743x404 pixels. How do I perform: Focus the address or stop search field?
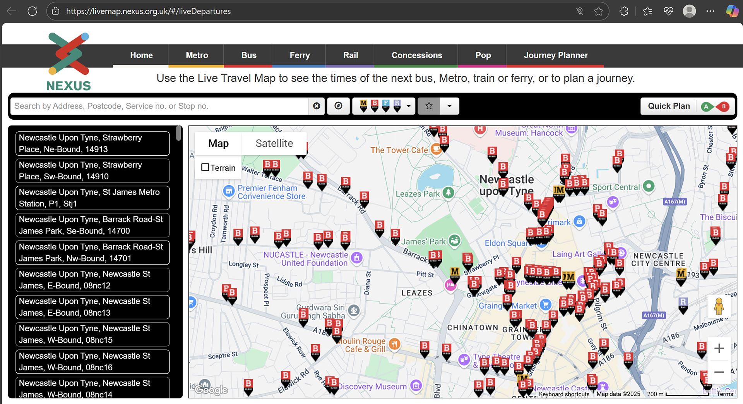click(x=159, y=106)
